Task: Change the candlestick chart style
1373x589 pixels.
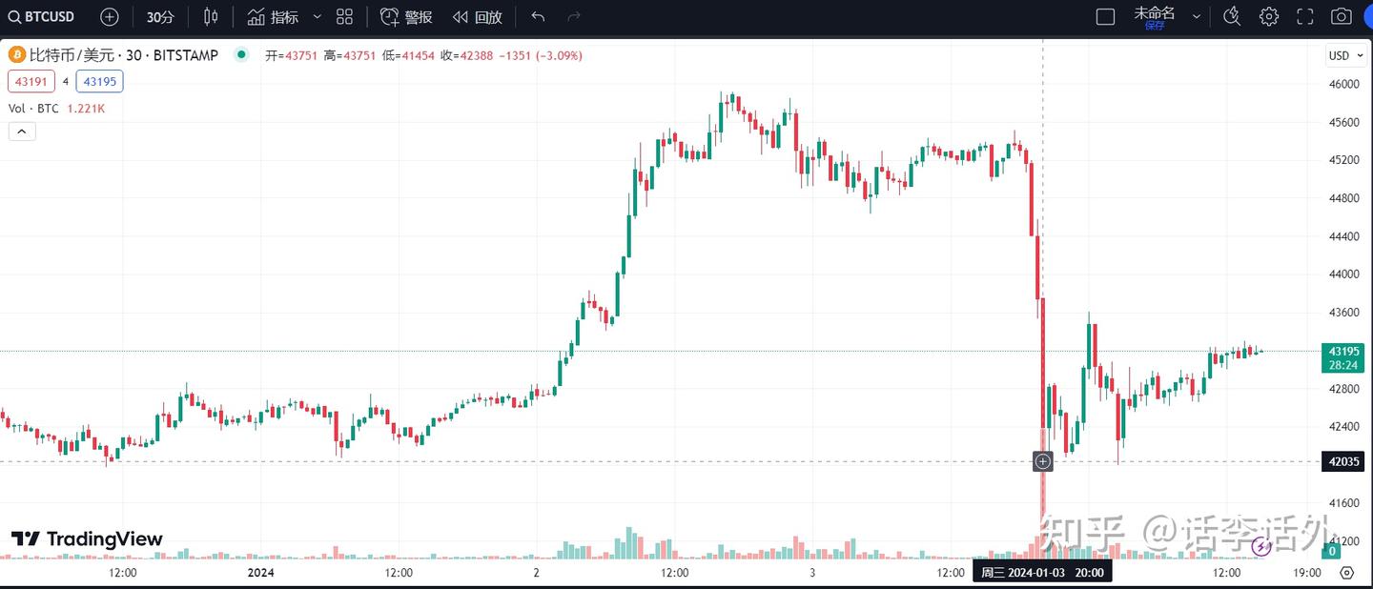Action: pyautogui.click(x=211, y=17)
